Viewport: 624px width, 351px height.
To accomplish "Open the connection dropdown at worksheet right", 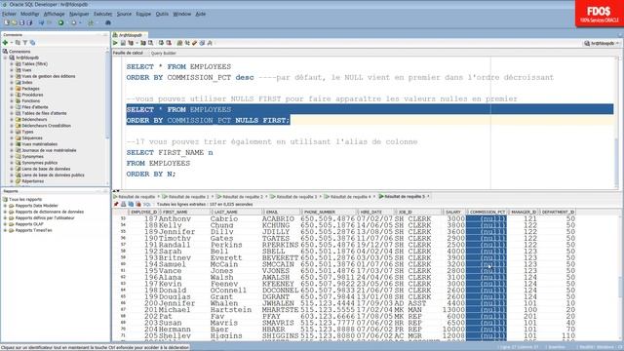I will (x=603, y=43).
